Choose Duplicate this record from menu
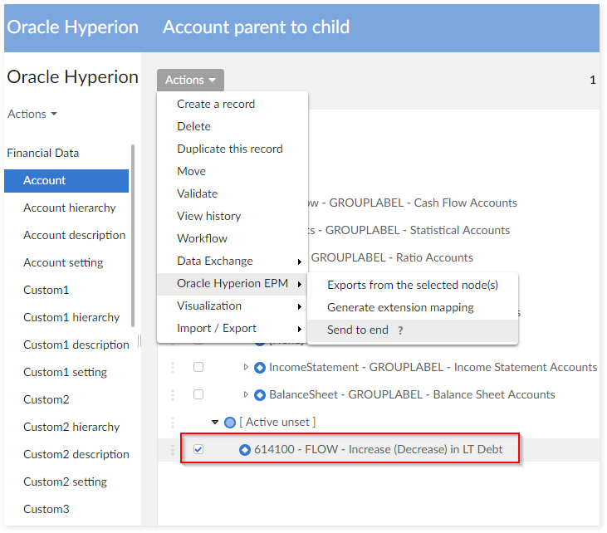 click(x=229, y=149)
